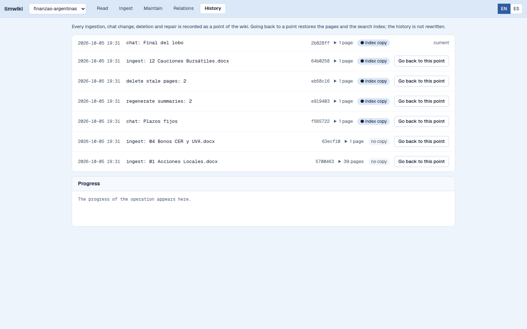The width and height of the screenshot is (527, 329).
Task: Expand the 1 page details for commit 63ecf10
Action: click(354, 141)
